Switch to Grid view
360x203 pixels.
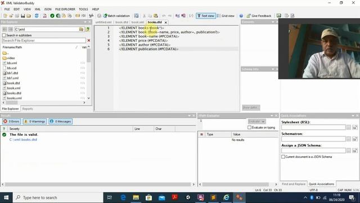[226, 16]
